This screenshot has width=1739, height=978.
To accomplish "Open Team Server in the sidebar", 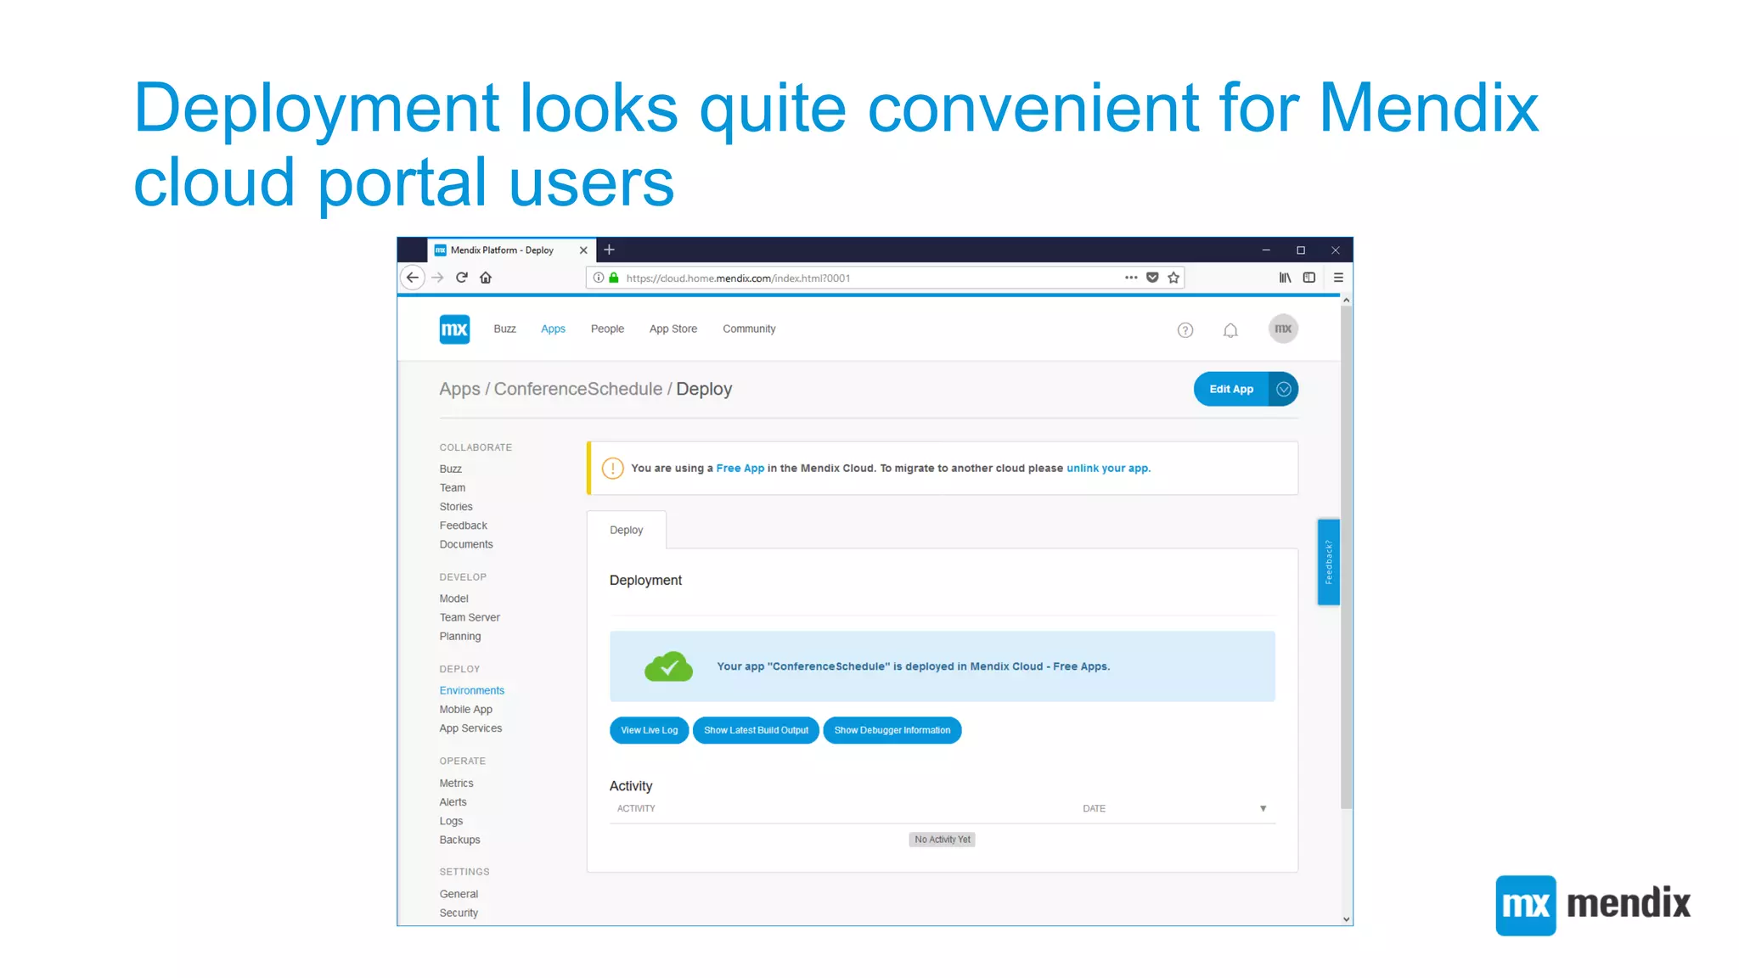I will point(470,618).
